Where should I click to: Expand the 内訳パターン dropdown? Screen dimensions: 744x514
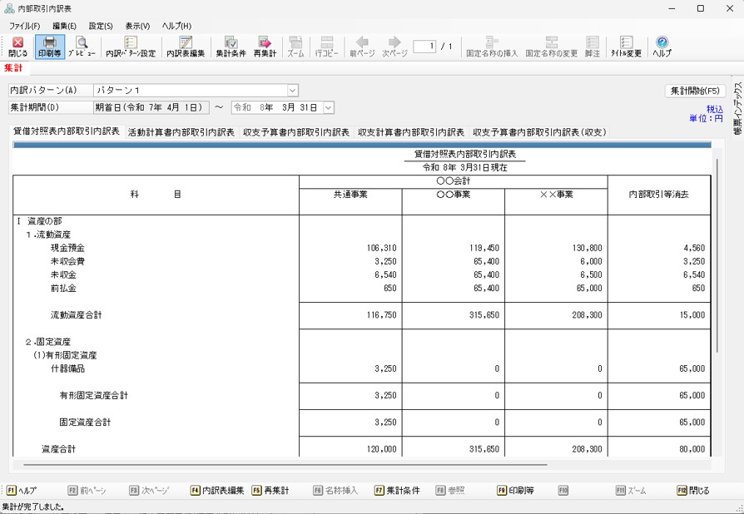(x=292, y=90)
